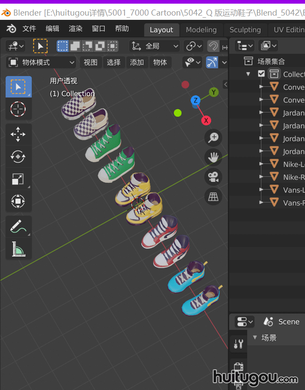Open the 全局 transform orientation dropdown
305x390 pixels.
click(155, 46)
